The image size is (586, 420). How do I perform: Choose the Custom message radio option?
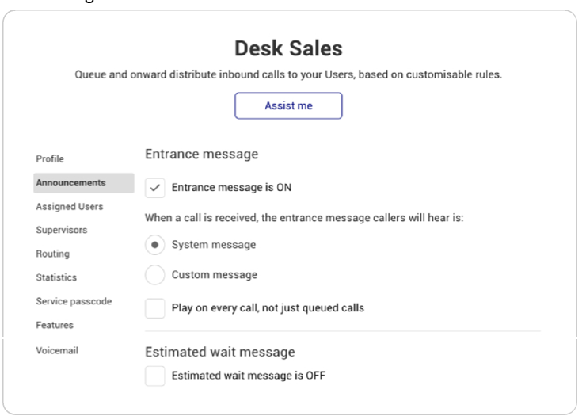coord(156,275)
